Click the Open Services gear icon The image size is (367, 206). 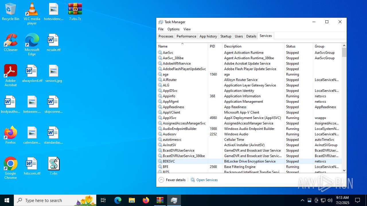coord(193,180)
